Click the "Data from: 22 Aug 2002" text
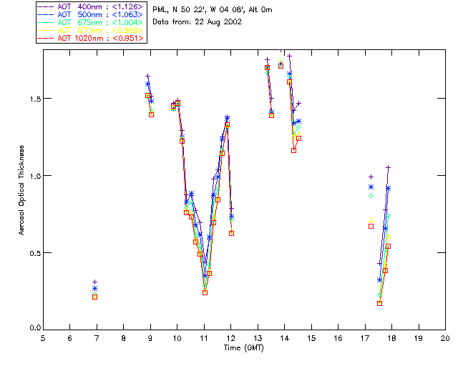This screenshot has height=366, width=458. pos(198,22)
